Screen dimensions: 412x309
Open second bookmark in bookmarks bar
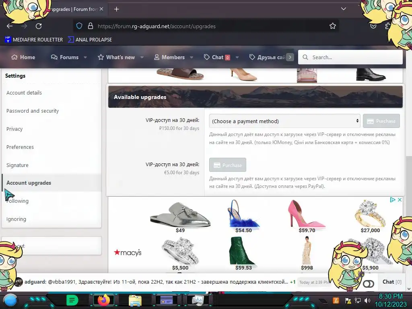[x=90, y=40]
